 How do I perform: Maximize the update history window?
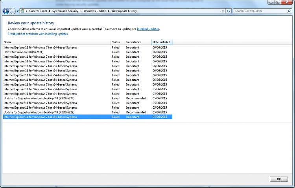278,2
